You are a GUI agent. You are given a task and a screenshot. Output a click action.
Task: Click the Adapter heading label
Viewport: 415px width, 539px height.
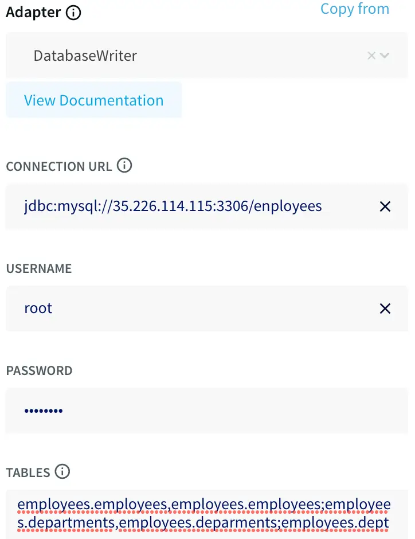coord(33,13)
